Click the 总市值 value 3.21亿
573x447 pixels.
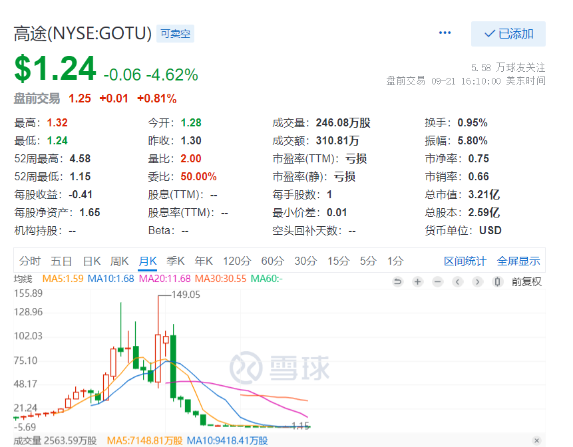tap(484, 194)
